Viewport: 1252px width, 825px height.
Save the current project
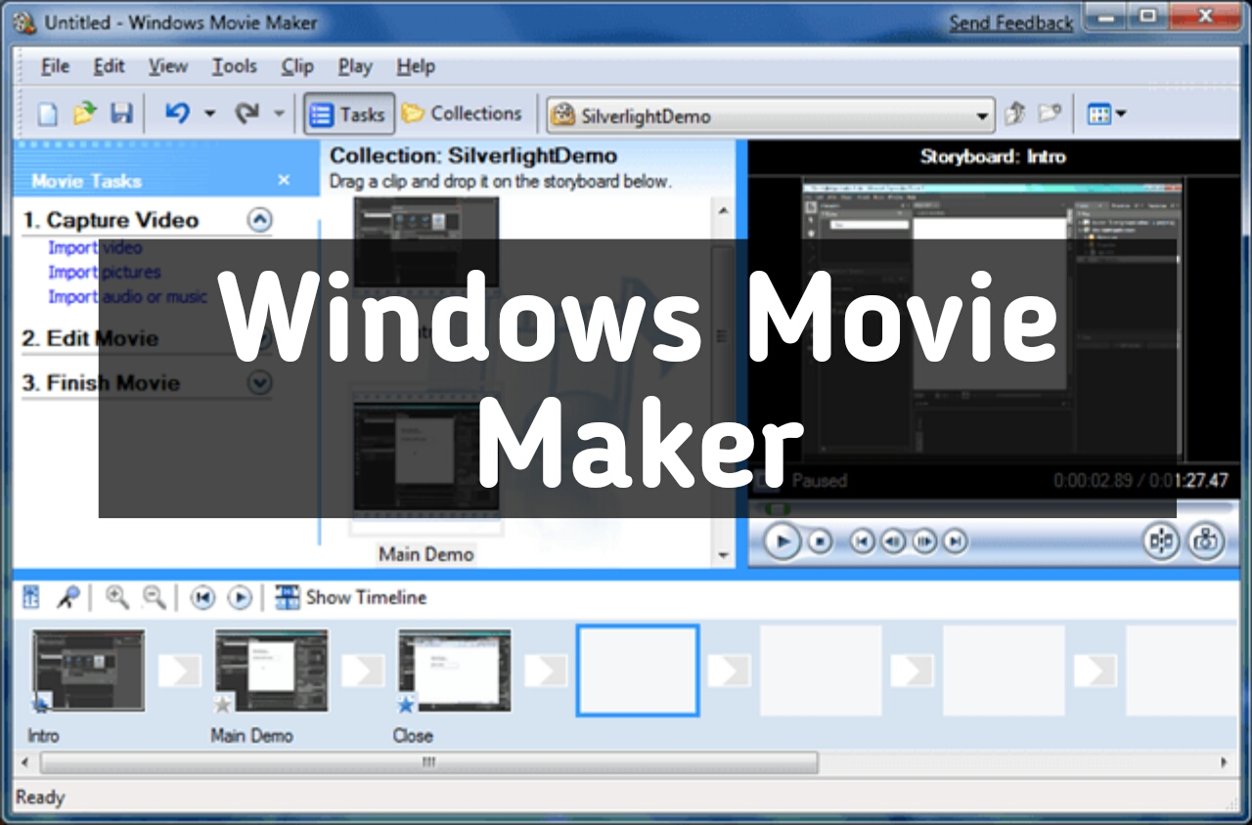click(x=121, y=113)
